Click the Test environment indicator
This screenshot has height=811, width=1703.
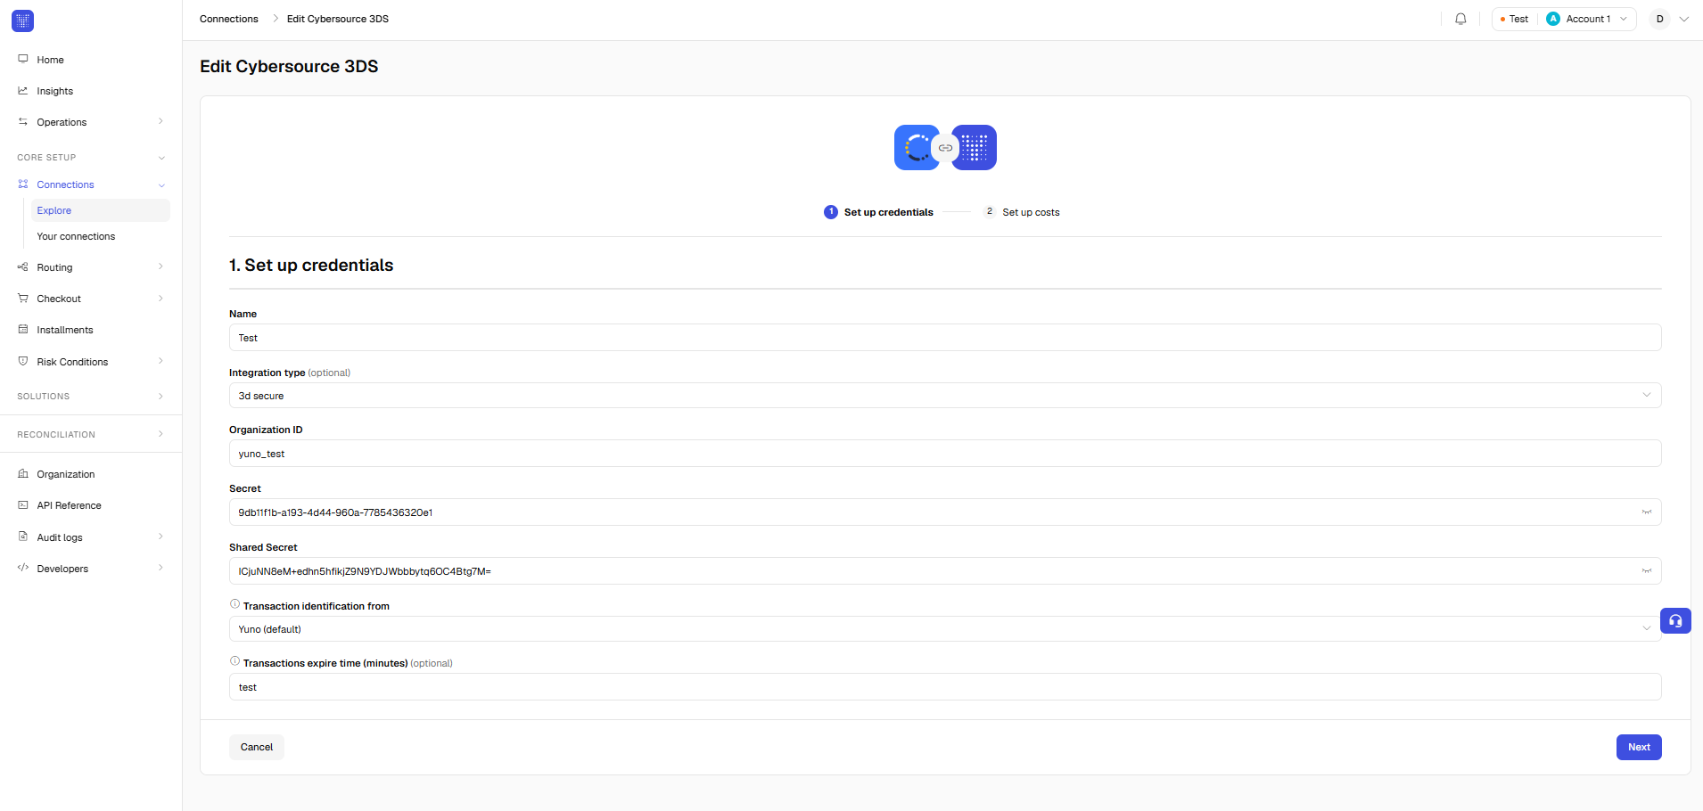coord(1514,19)
